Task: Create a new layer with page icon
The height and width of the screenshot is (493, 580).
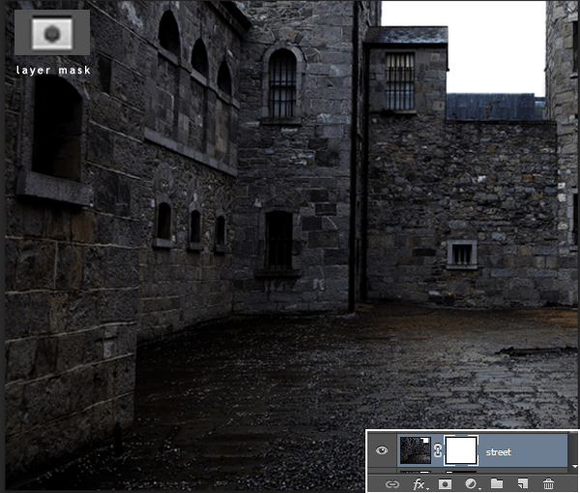Action: pyautogui.click(x=523, y=482)
